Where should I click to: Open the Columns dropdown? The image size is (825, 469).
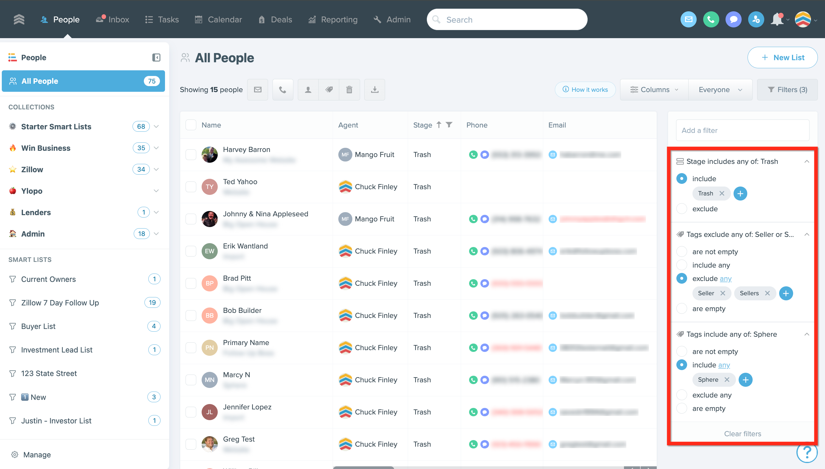click(654, 90)
